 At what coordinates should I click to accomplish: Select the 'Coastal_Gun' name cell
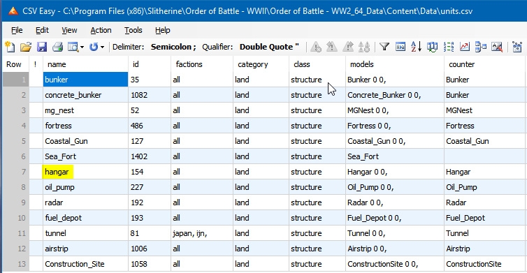coord(85,141)
